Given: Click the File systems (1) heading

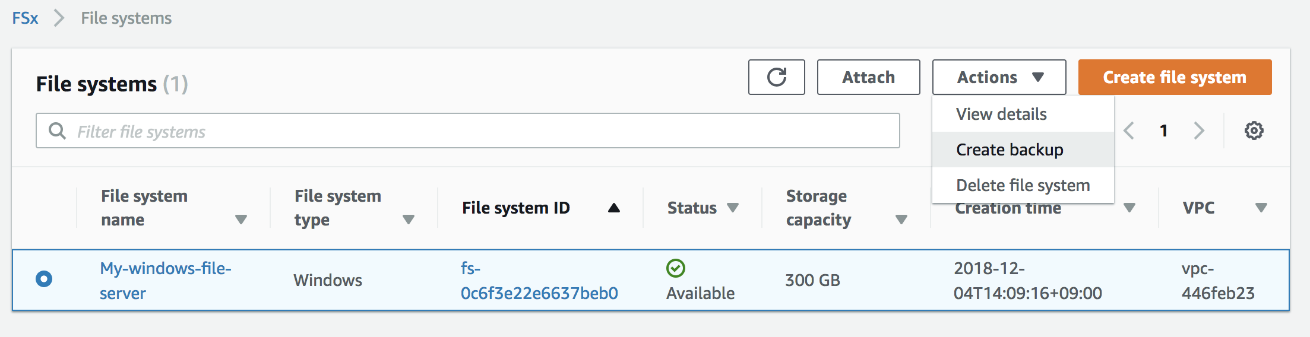Looking at the screenshot, I should click(112, 84).
